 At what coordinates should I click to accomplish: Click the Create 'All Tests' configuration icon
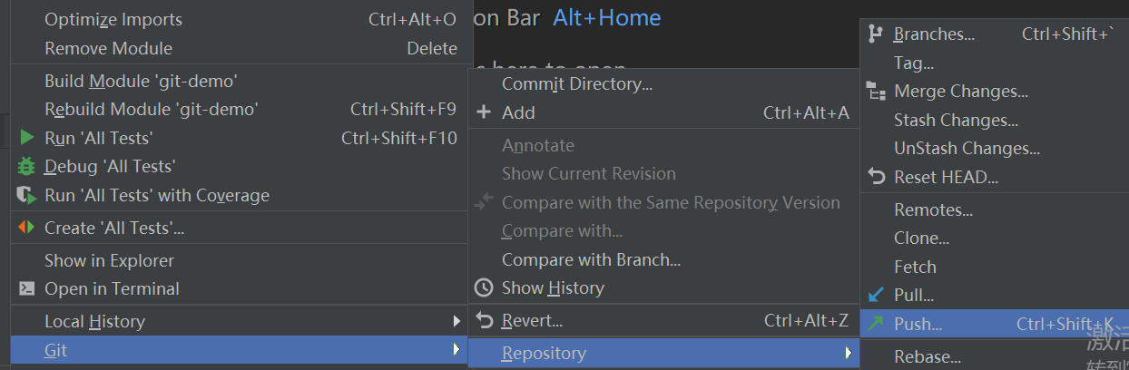pyautogui.click(x=27, y=228)
